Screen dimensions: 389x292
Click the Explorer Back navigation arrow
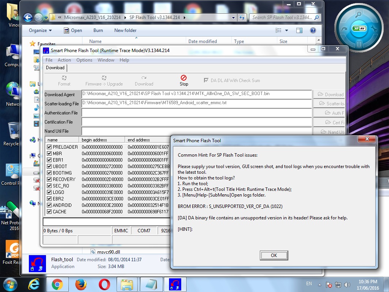[x=28, y=17]
